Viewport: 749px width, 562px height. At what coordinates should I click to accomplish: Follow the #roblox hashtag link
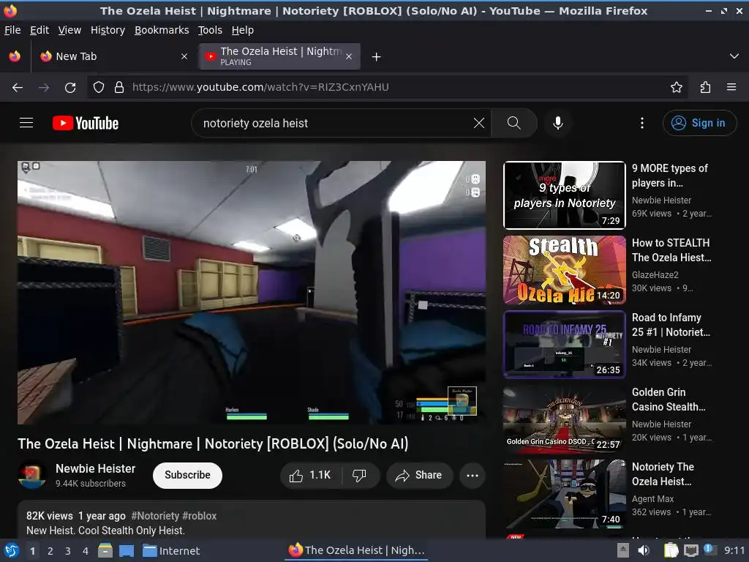pyautogui.click(x=199, y=516)
